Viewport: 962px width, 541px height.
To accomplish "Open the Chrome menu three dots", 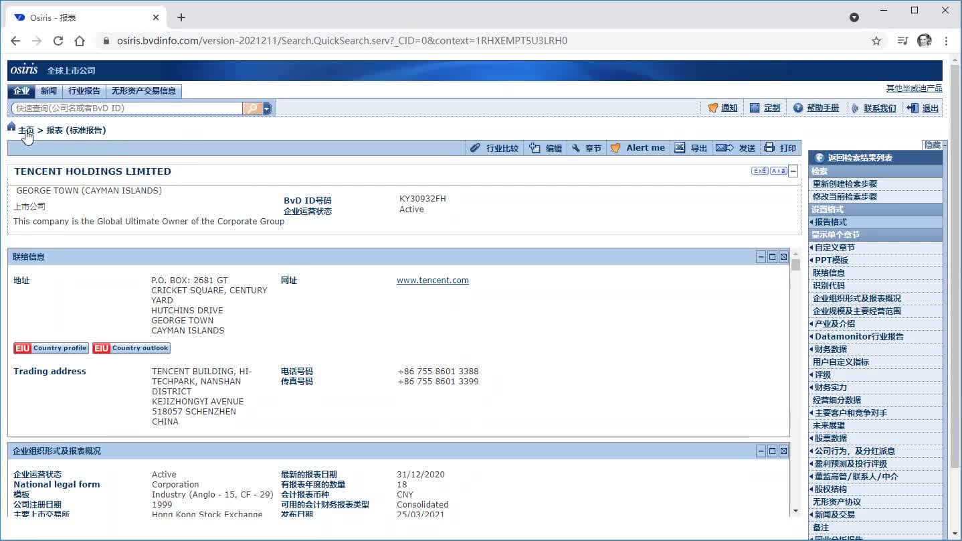I will click(946, 41).
